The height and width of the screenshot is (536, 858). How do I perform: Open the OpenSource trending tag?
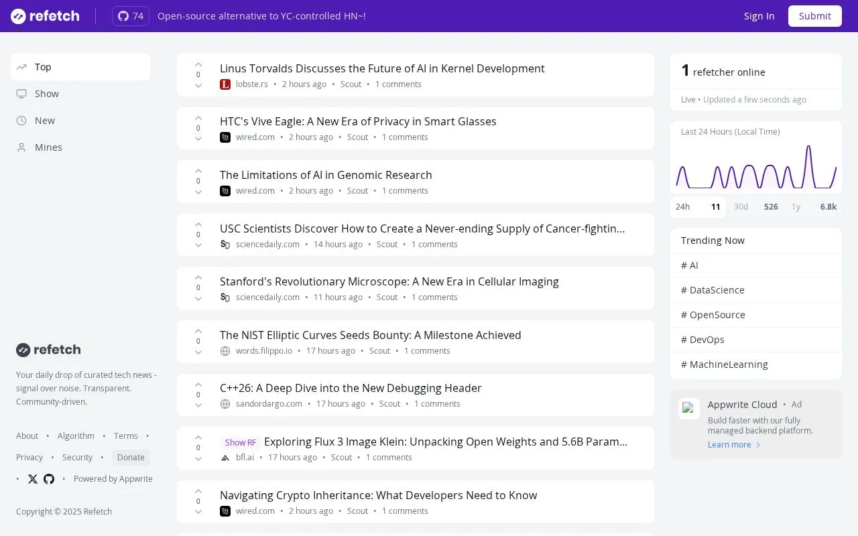[x=756, y=315]
